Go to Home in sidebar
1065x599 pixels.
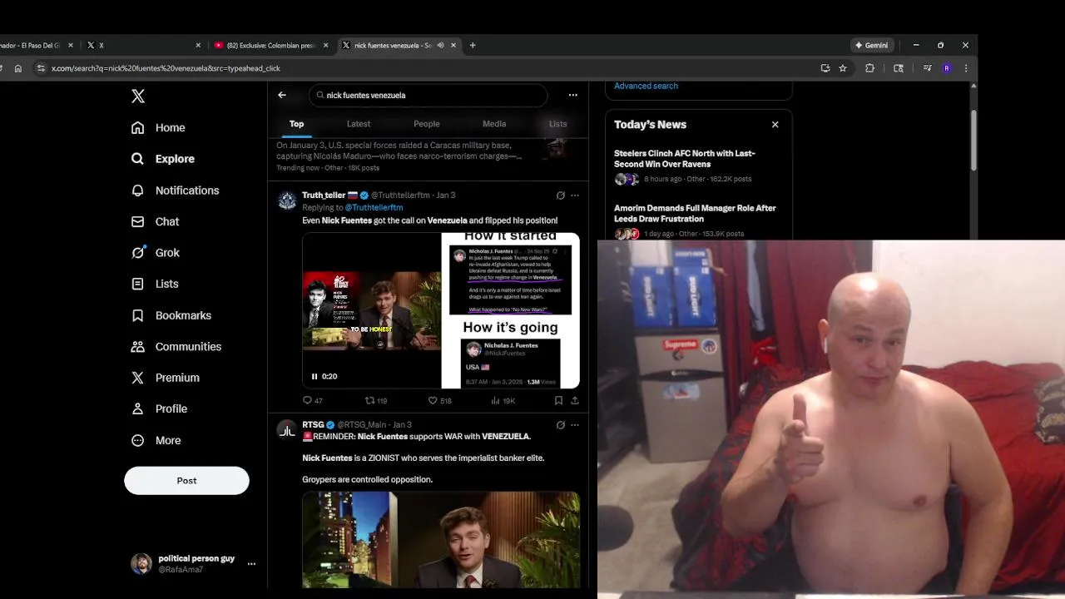point(158,127)
